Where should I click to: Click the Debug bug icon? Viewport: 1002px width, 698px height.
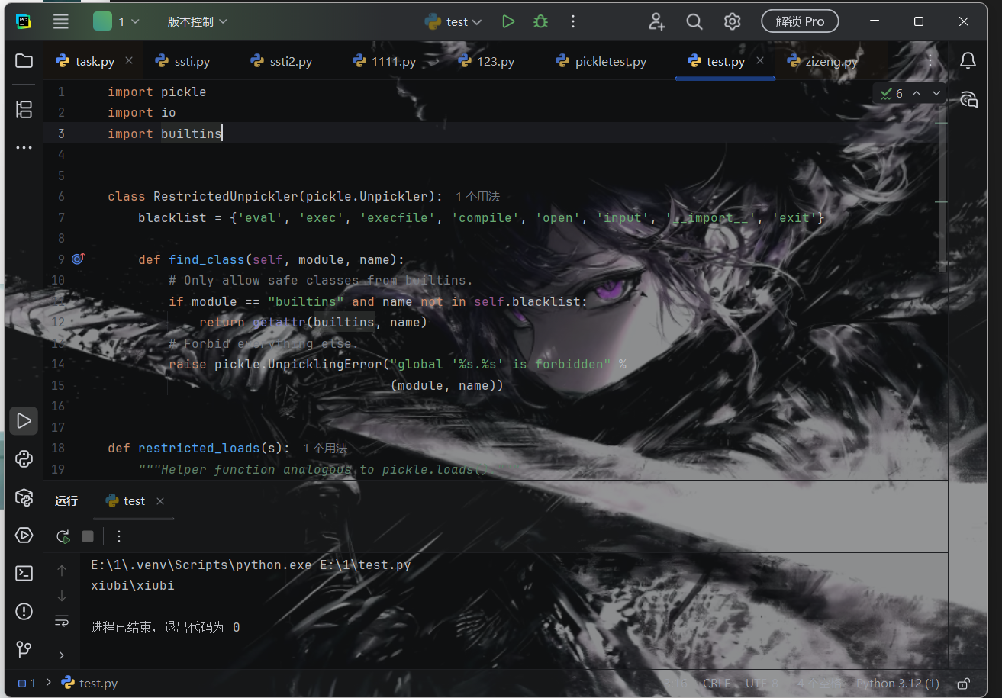coord(540,22)
